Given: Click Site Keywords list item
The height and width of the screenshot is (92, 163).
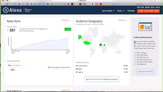Looking at the screenshot, I should (x=141, y=64).
